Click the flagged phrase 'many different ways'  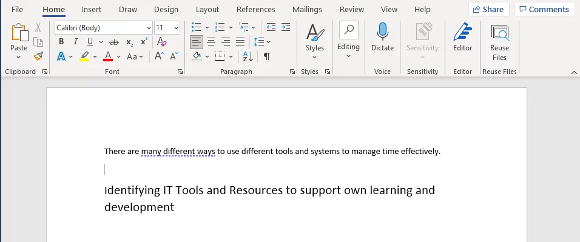coord(178,152)
